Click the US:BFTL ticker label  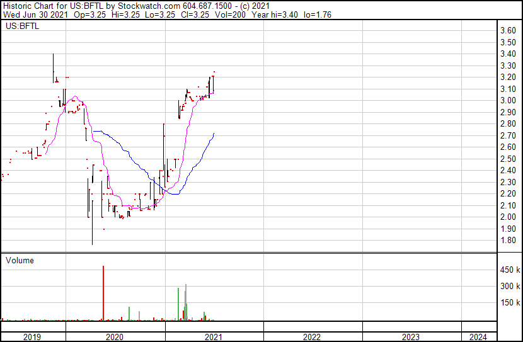pos(22,26)
